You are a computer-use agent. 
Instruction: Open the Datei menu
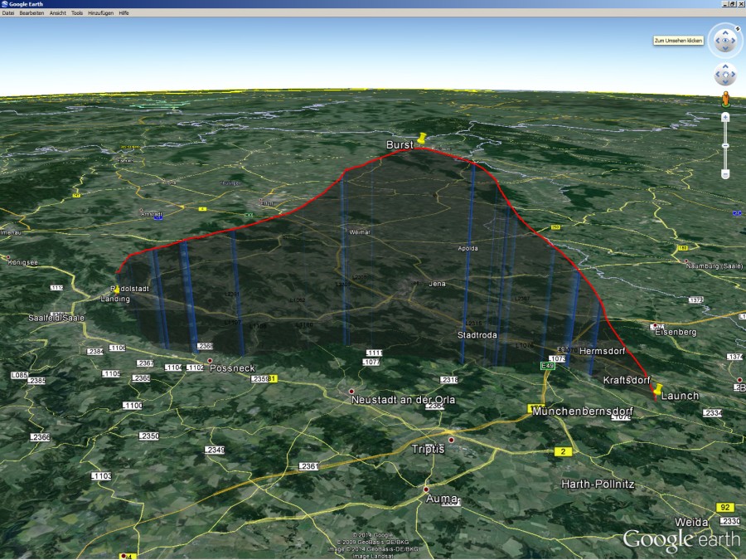point(9,12)
